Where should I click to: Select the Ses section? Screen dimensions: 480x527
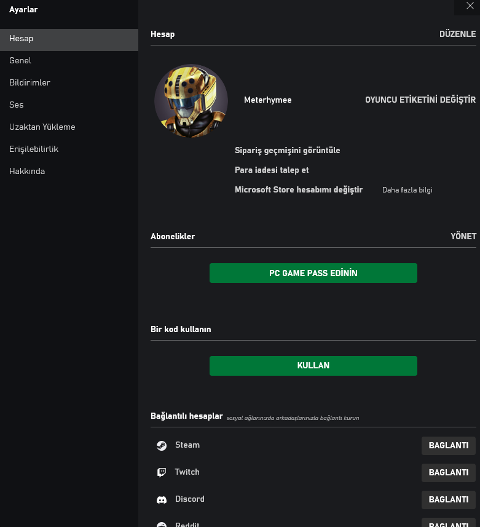17,105
